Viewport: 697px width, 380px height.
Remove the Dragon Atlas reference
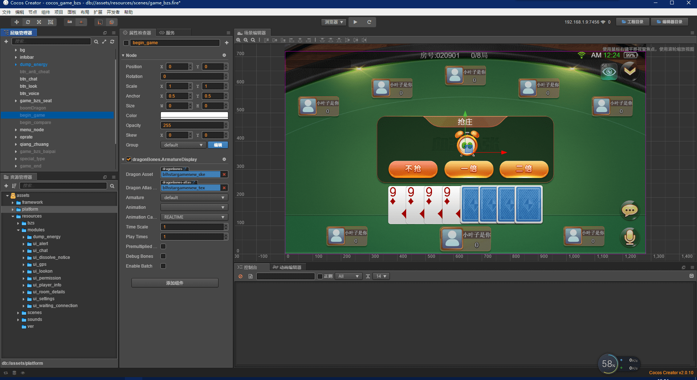click(x=224, y=188)
